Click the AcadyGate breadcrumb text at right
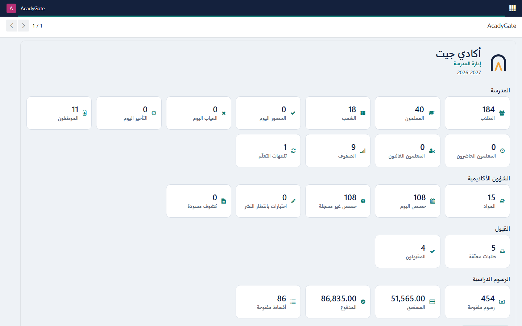 [502, 26]
